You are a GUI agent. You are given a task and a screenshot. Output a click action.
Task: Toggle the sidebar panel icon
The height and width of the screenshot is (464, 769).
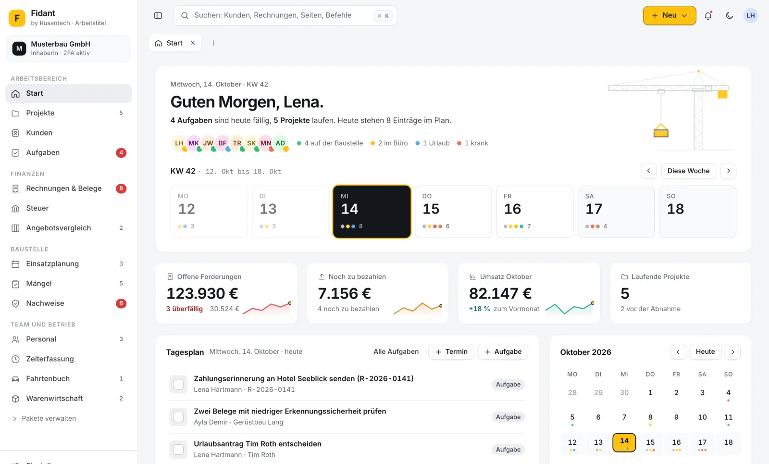click(158, 15)
